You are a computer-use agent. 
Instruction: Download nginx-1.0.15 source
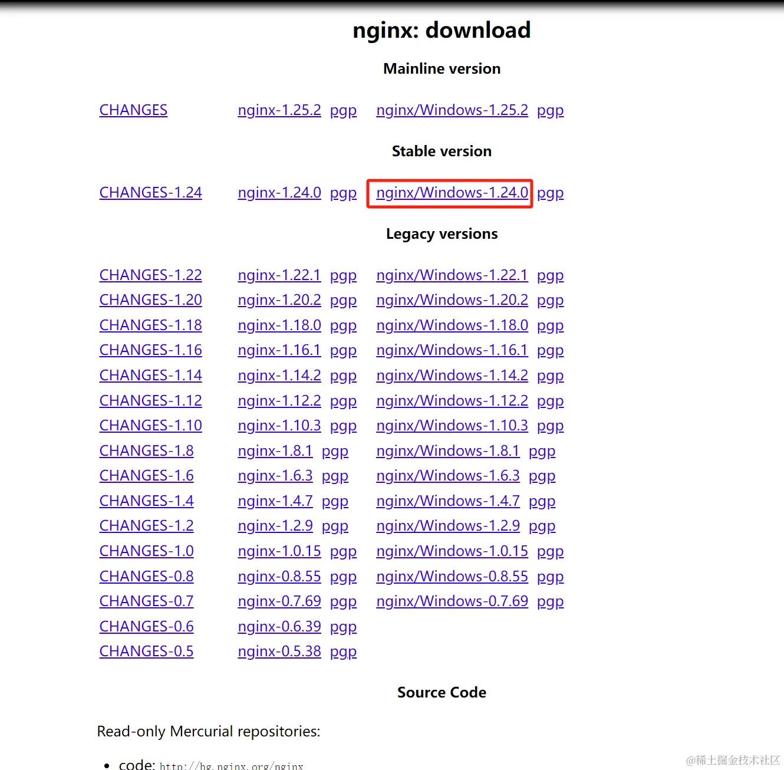[279, 551]
